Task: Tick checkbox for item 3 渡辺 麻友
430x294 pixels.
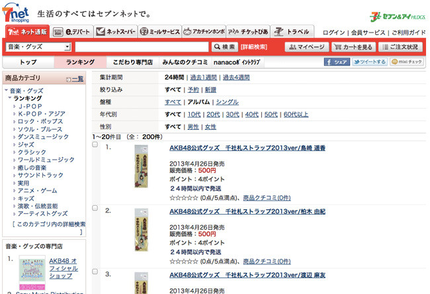Action: point(95,271)
